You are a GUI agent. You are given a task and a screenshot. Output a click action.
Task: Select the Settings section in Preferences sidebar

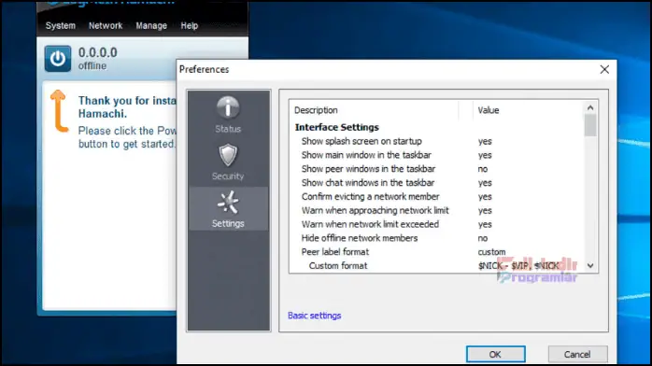[228, 209]
